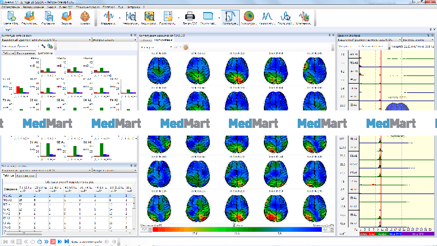Click the top-left brain map thumbnail

pyautogui.click(x=159, y=70)
